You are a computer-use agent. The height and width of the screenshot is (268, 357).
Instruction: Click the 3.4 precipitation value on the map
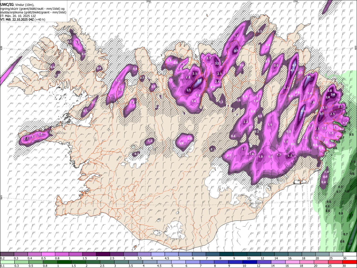pos(332,95)
